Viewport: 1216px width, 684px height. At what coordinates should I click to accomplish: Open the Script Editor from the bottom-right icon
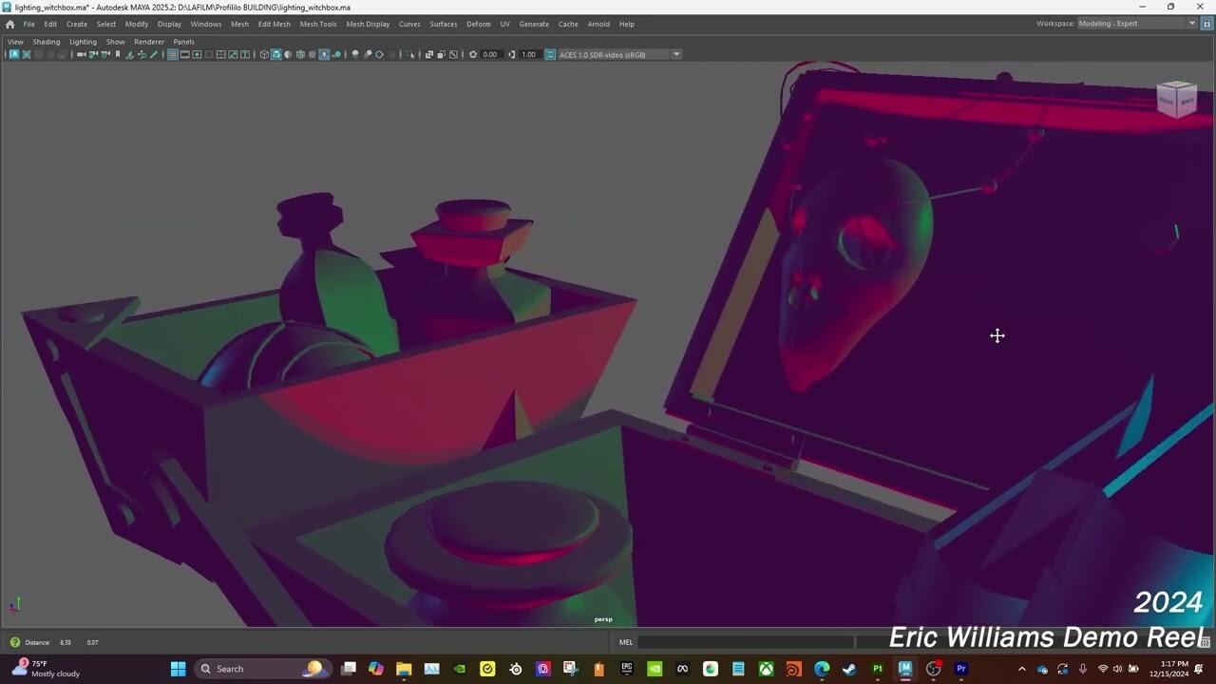click(x=1206, y=642)
